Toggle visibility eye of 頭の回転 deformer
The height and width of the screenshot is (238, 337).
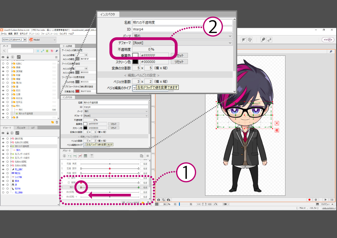3,138
